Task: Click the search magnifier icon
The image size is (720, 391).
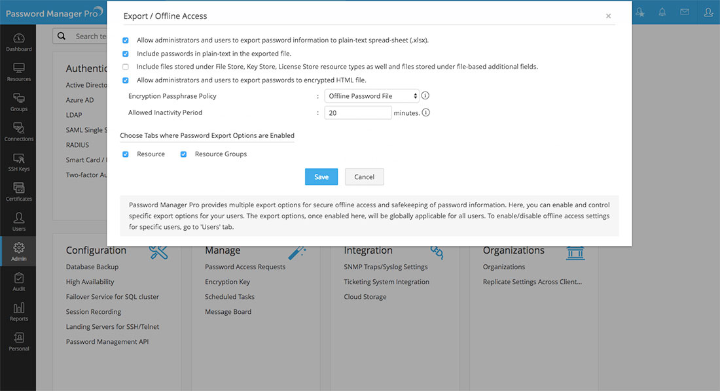Action: point(62,36)
